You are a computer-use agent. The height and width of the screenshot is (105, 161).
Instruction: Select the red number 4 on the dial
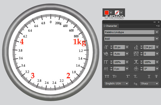click(22, 42)
